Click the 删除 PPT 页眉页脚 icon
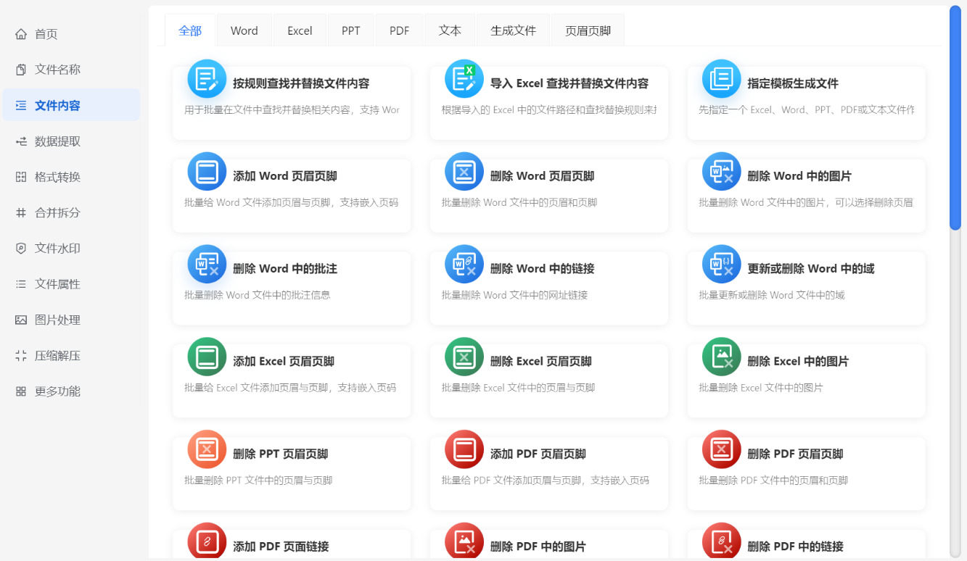 pos(207,449)
